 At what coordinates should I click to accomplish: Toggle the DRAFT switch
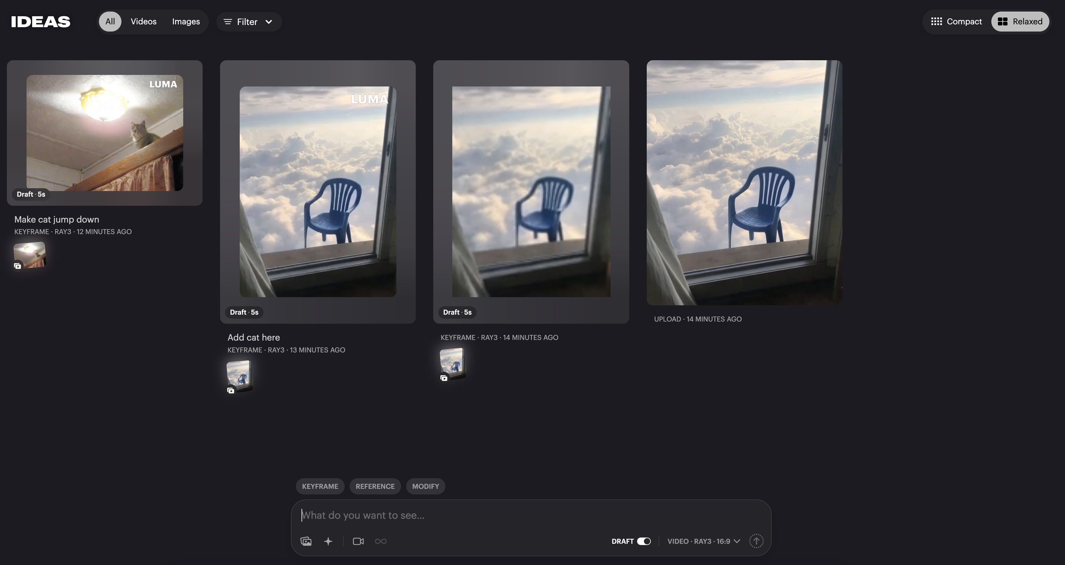(644, 541)
